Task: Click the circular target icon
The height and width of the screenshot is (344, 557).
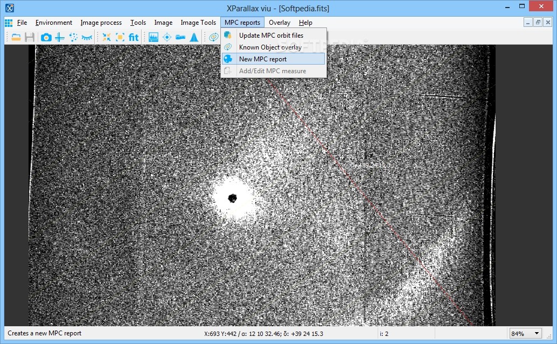Action: 167,37
